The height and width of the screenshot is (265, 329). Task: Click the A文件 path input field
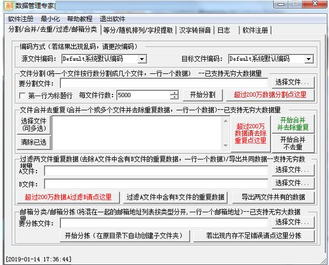[x=156, y=171]
